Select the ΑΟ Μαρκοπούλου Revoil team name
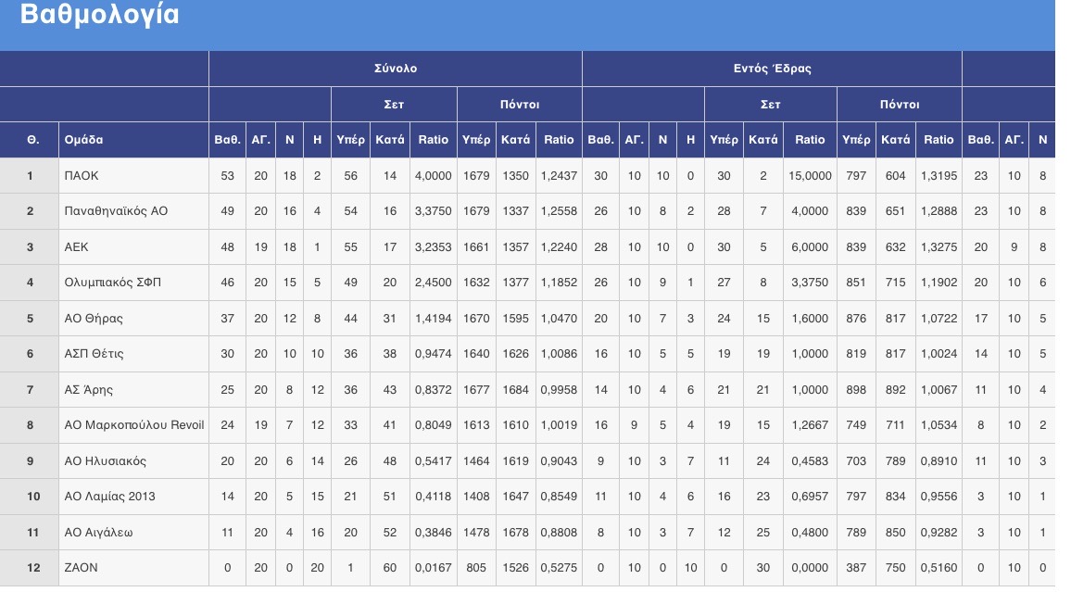This screenshot has height=592, width=1071. pos(133,424)
